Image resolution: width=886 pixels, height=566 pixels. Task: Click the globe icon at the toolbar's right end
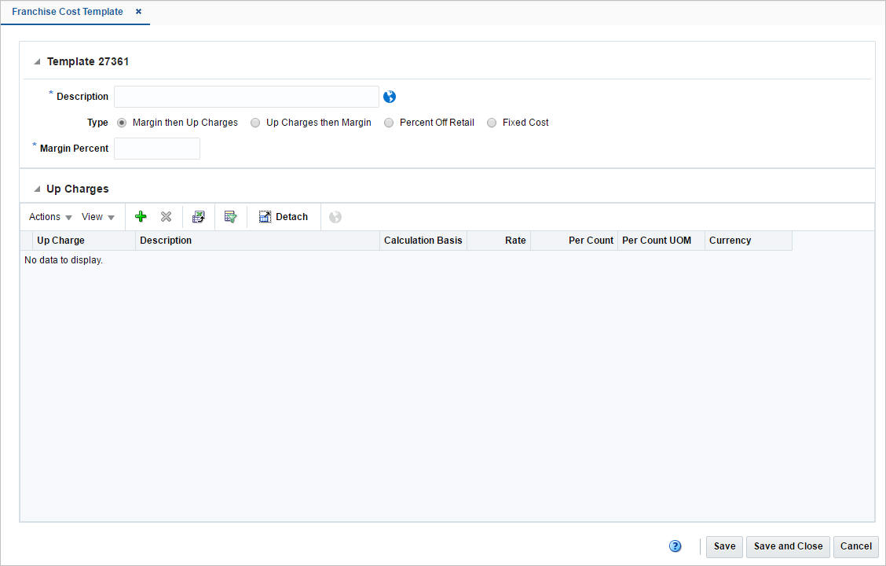coord(335,216)
